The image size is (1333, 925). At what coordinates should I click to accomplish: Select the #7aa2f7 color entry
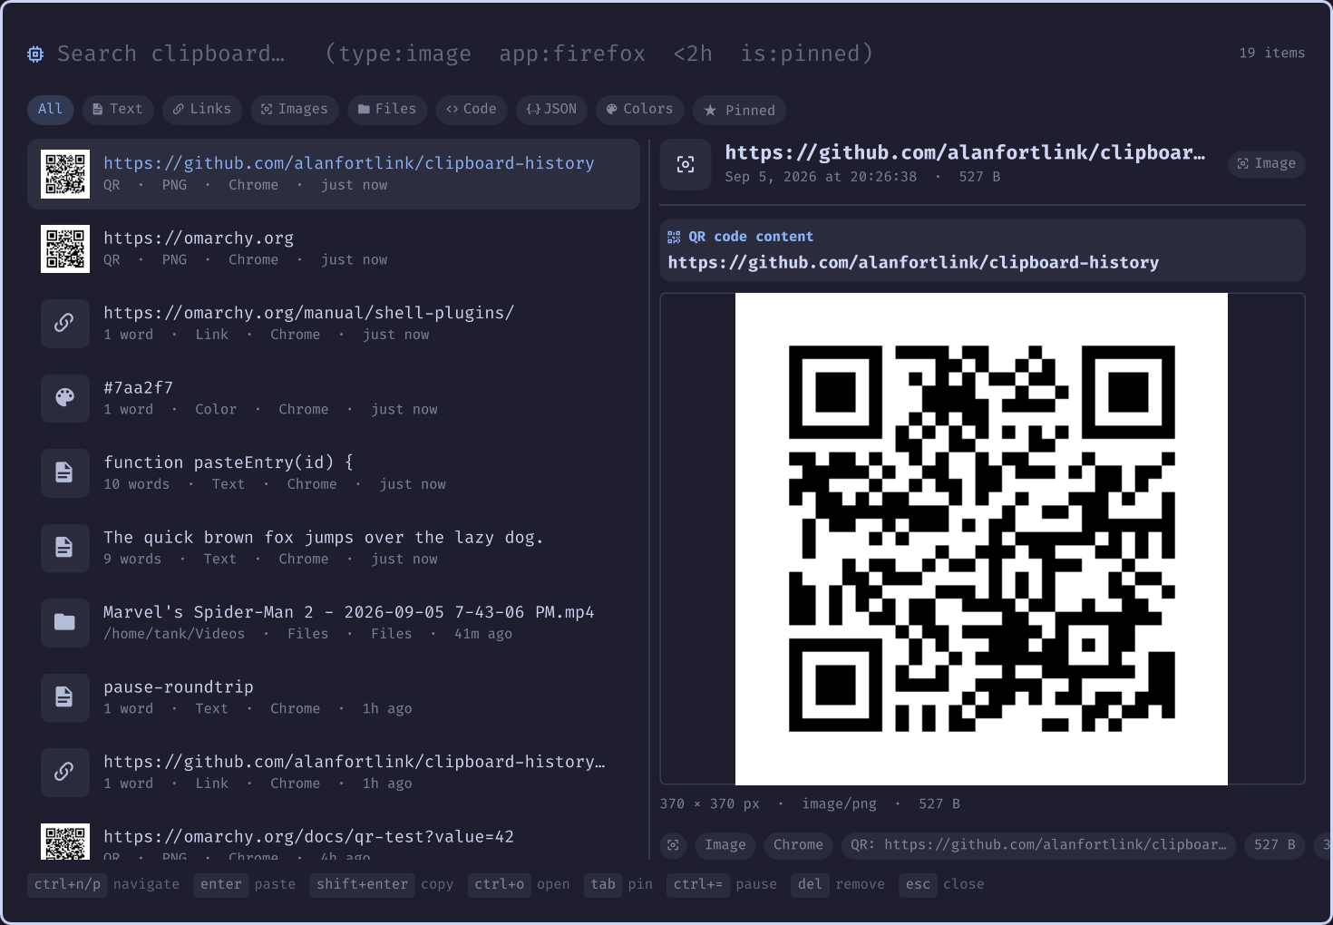pos(334,398)
